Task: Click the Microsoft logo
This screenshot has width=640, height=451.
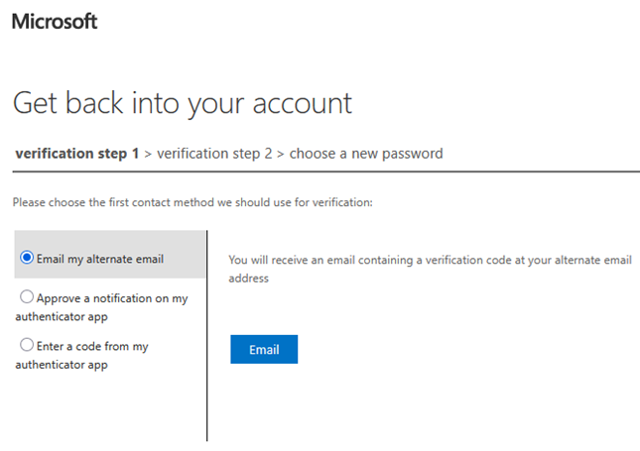Action: click(x=55, y=21)
